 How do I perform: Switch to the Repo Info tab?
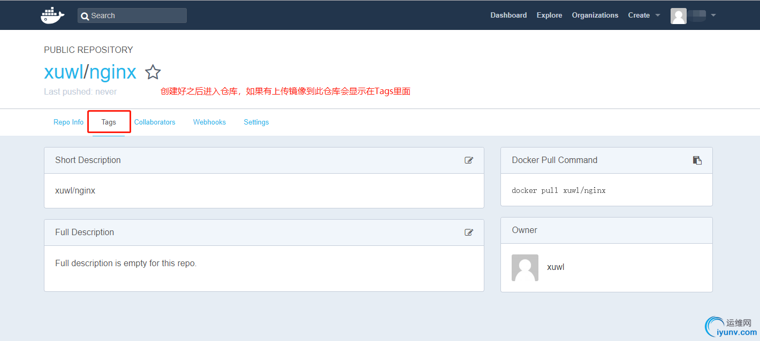coord(69,122)
